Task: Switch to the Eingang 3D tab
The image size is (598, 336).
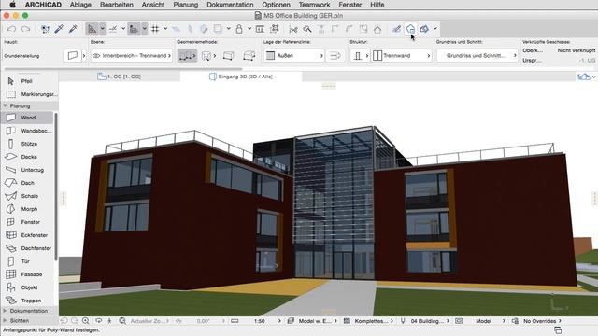Action: 241,77
